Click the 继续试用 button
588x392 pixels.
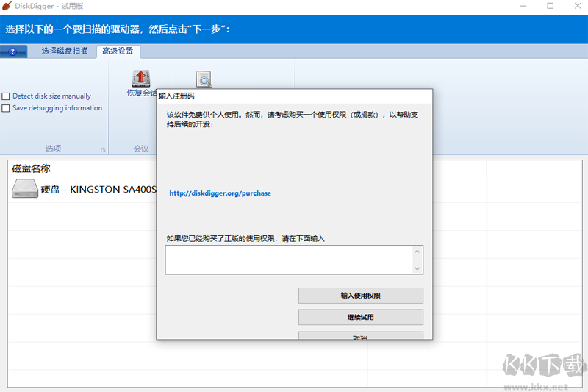coord(361,318)
